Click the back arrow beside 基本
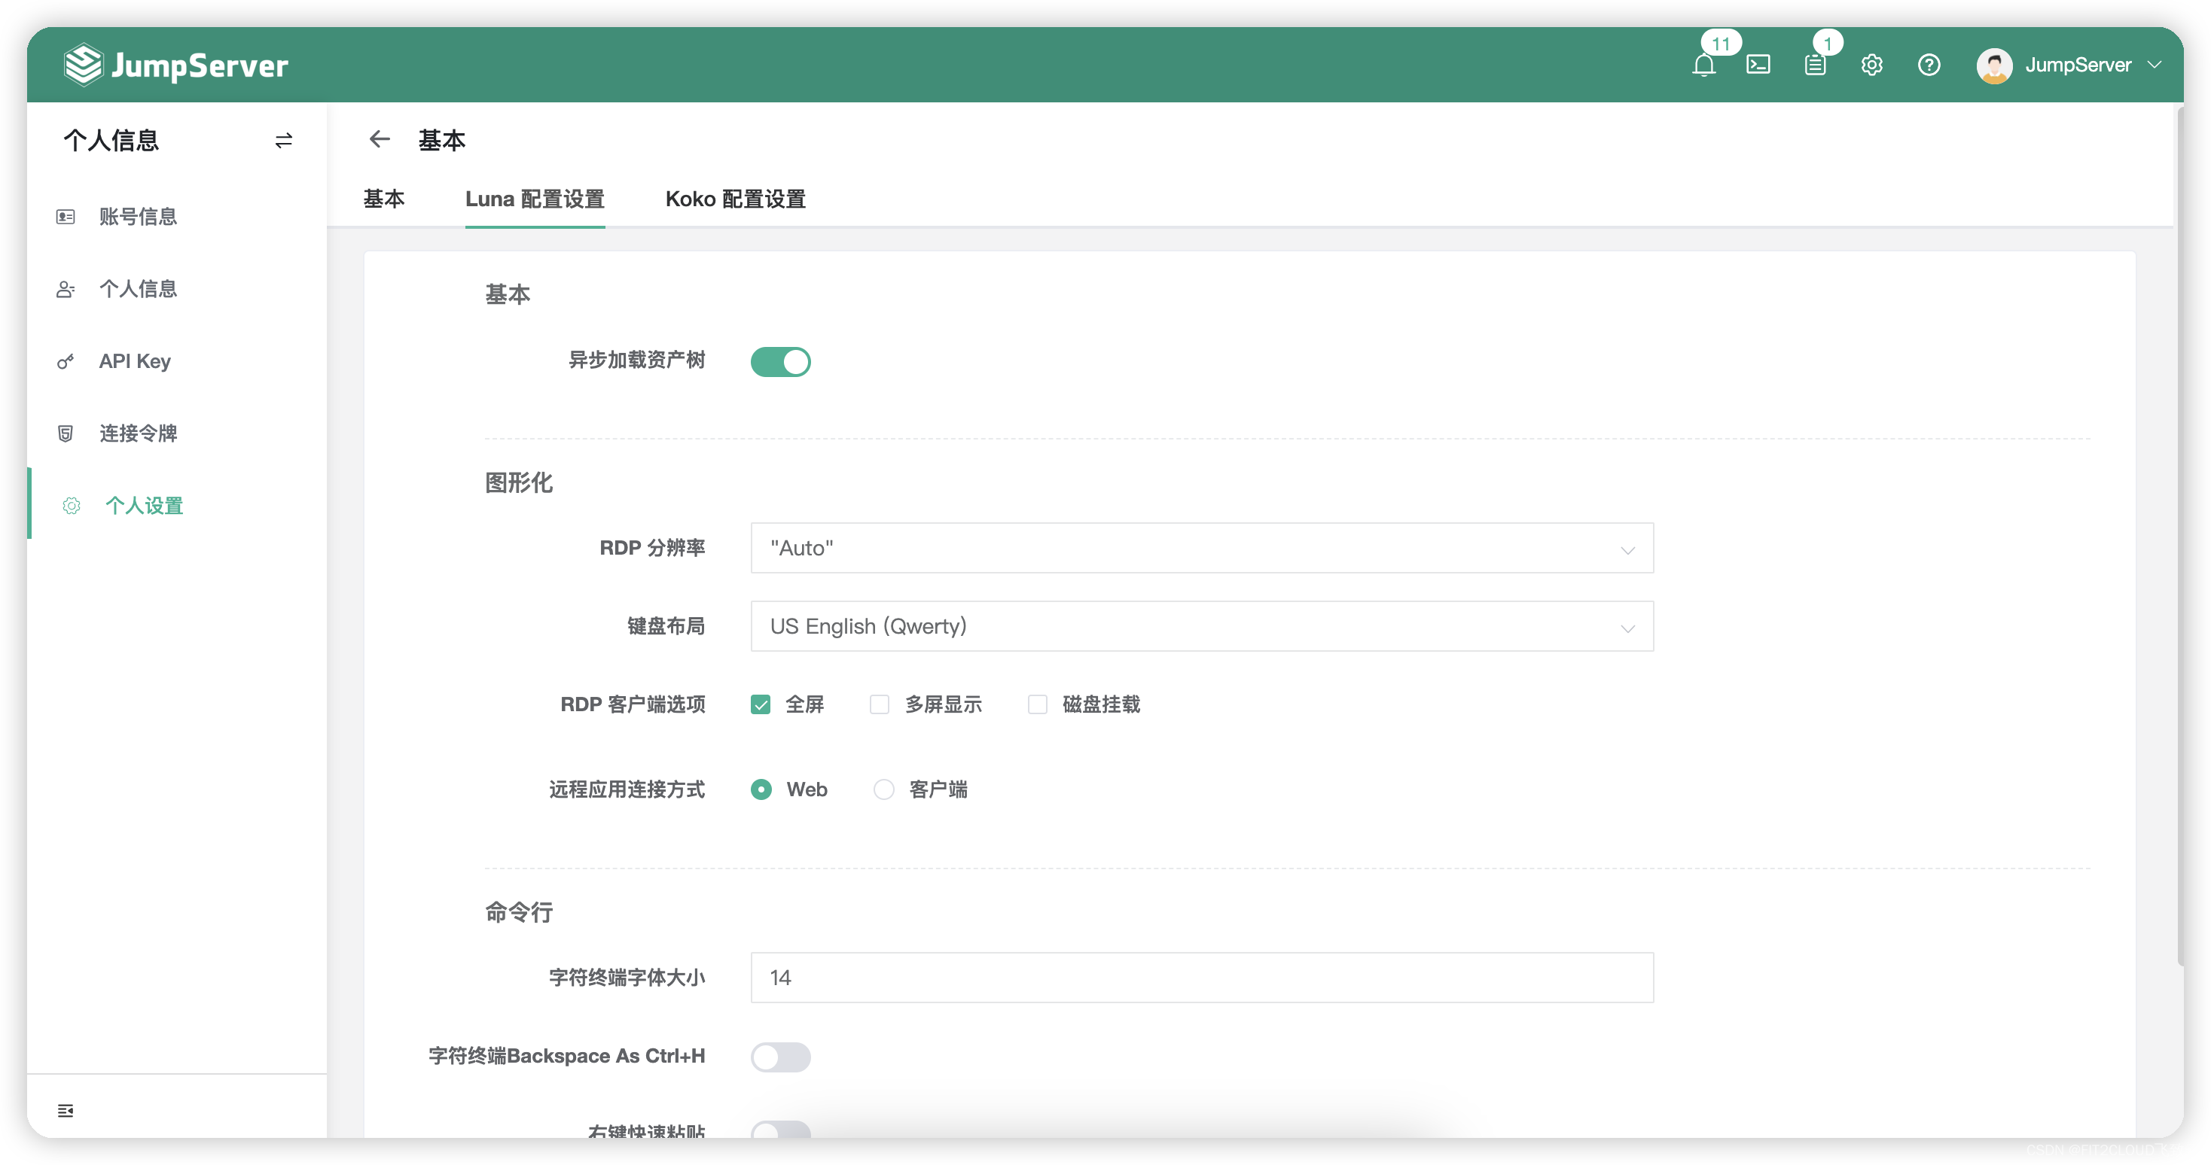The height and width of the screenshot is (1165, 2211). tap(380, 139)
